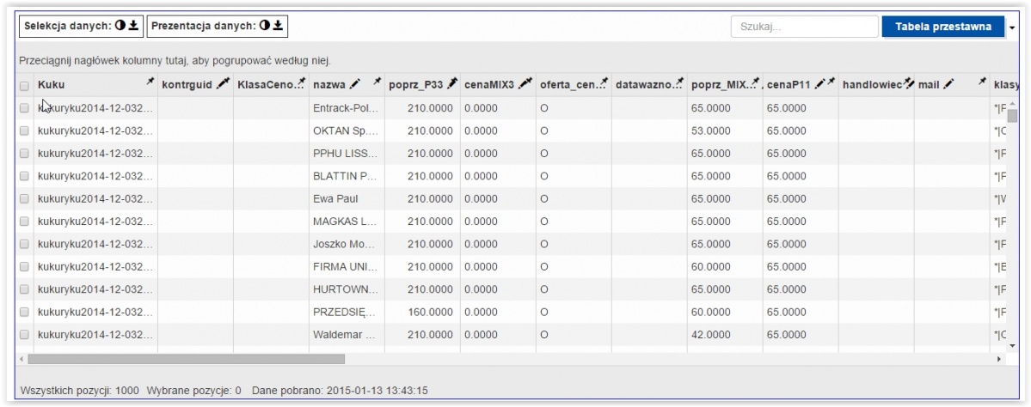This screenshot has height=407, width=1031.
Task: Click the download icon beside Prezentacja danych
Action: click(278, 26)
